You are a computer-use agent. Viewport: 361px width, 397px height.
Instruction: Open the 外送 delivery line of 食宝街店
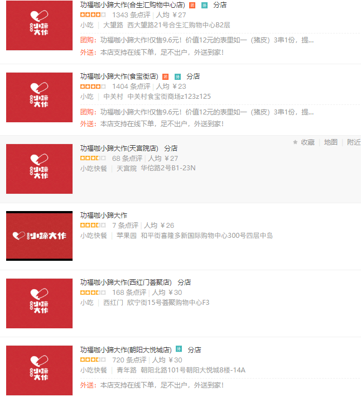tap(152, 124)
